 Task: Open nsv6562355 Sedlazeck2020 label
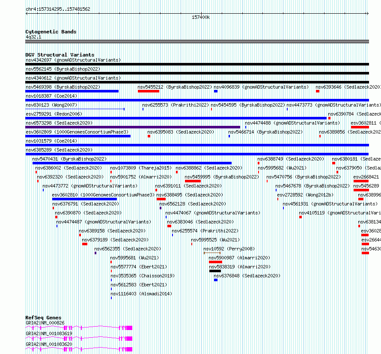tap(128, 249)
